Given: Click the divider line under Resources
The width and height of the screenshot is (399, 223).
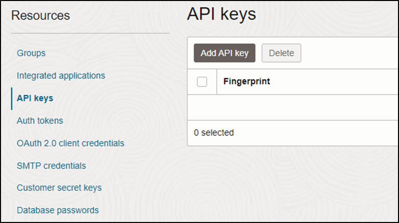Looking at the screenshot, I should tap(90, 33).
